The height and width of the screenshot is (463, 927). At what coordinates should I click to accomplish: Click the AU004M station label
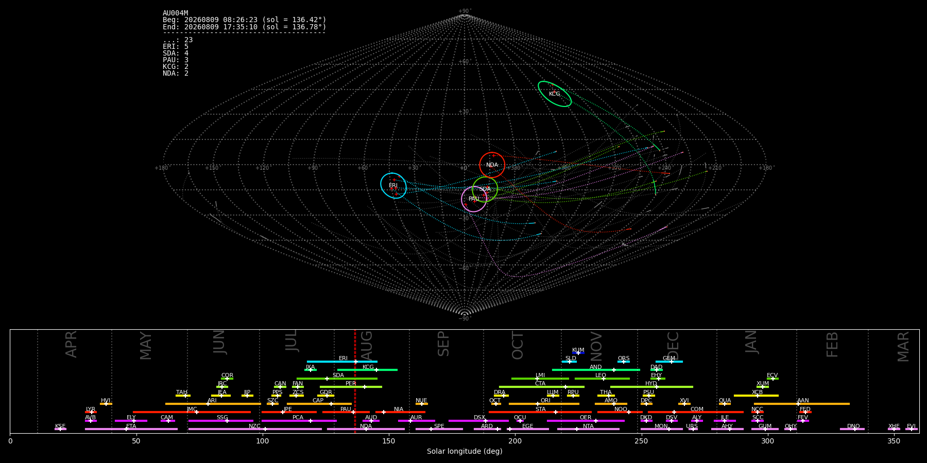point(176,13)
